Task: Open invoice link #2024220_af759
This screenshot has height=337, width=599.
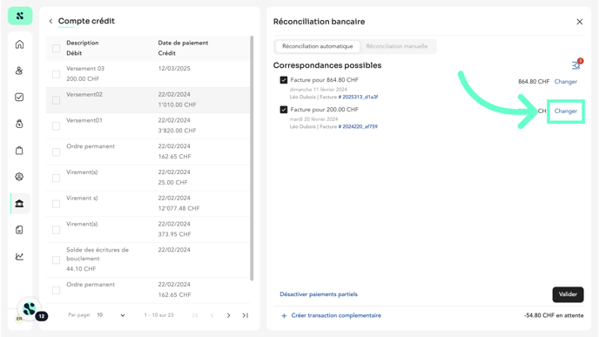Action: pos(358,126)
